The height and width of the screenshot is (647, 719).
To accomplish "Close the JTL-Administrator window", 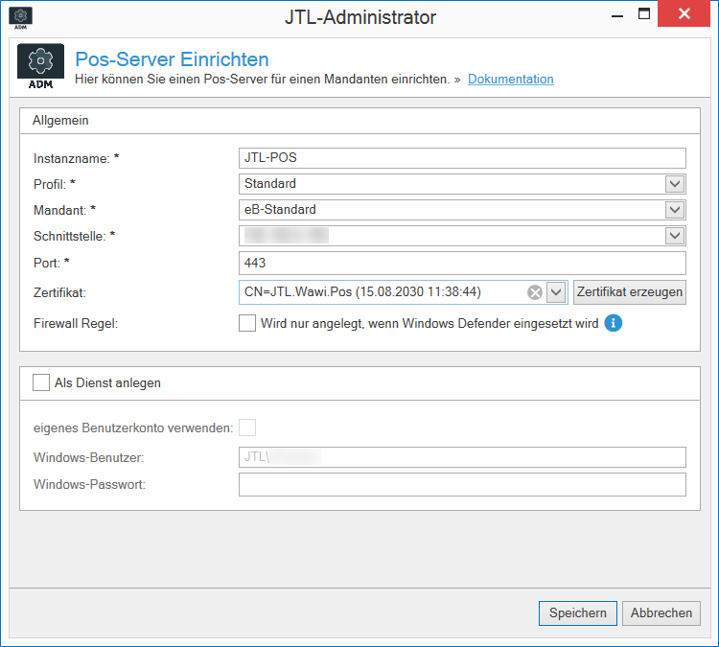I will (x=685, y=15).
